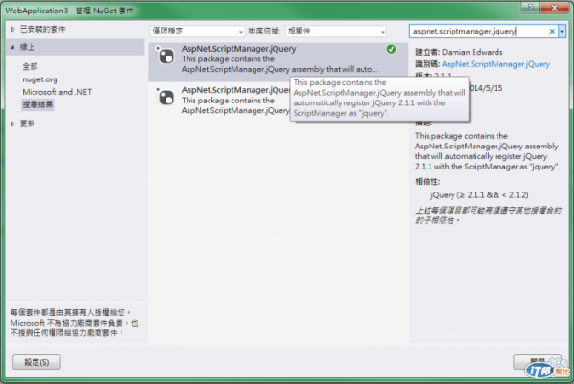Viewport: 574px width, 384px height.
Task: Select the first AspNet.ScriptManager.jQuery package title
Action: click(x=238, y=49)
